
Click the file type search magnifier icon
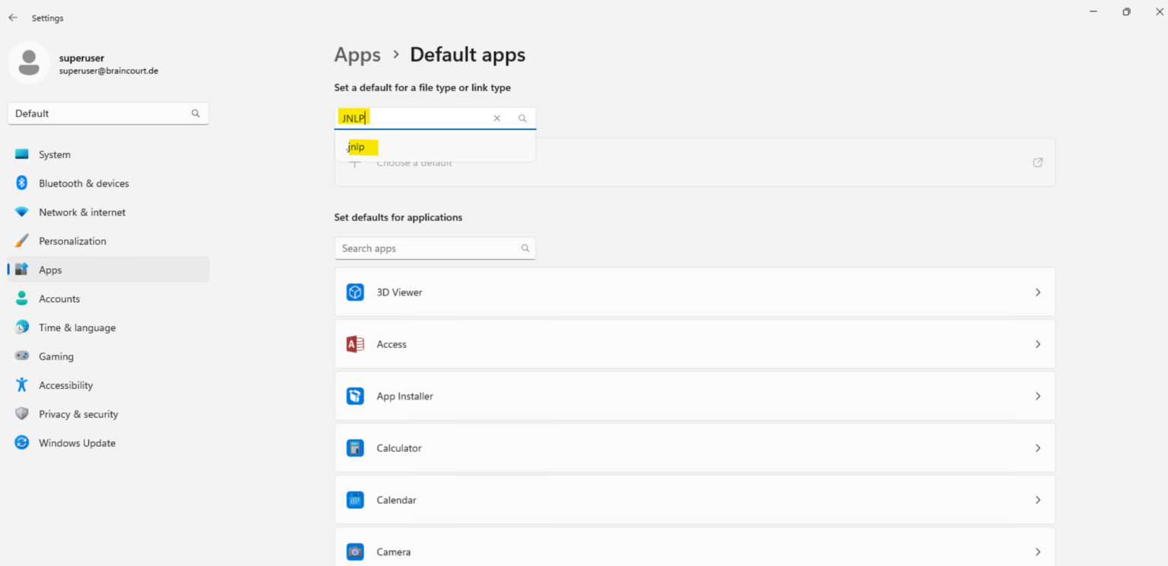(522, 119)
